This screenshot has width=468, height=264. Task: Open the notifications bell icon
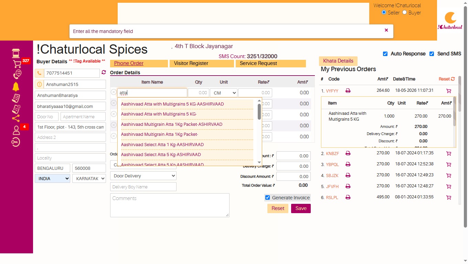tap(16, 87)
